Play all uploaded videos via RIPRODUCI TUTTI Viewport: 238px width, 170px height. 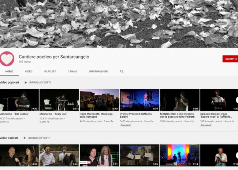39,138
